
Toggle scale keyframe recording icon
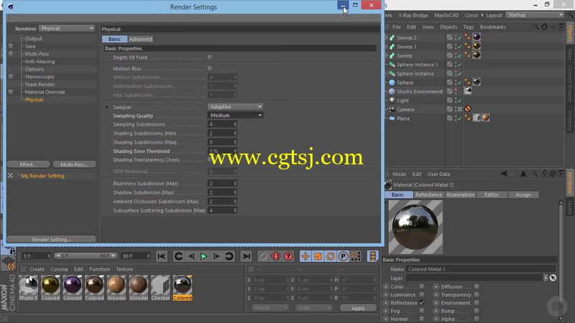pos(318,256)
